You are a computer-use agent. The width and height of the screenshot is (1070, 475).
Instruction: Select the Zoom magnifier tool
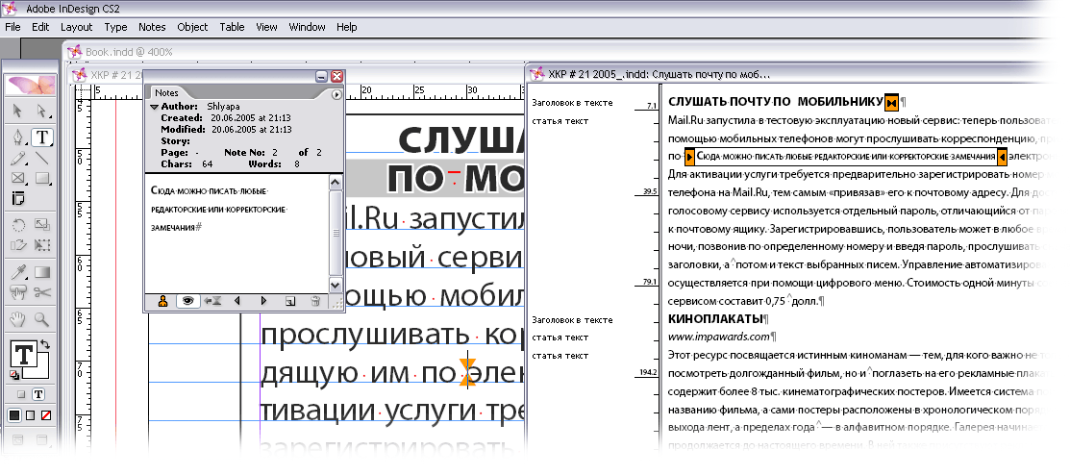click(x=42, y=318)
